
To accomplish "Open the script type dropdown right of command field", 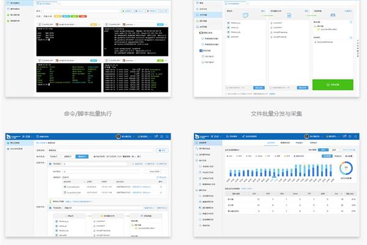I will (155, 171).
